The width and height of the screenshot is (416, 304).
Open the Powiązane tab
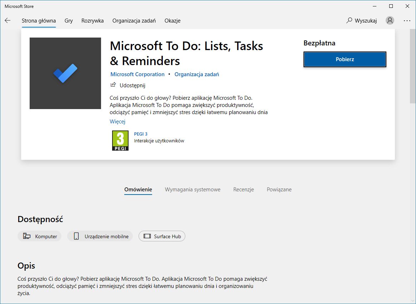tap(279, 189)
